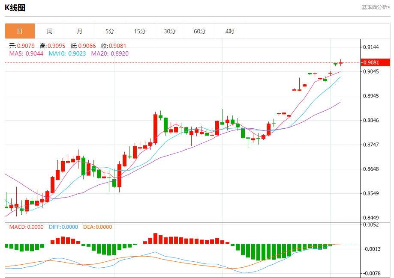Click the MA20: 0.8920 label
Image resolution: width=394 pixels, height=278 pixels.
(110, 53)
